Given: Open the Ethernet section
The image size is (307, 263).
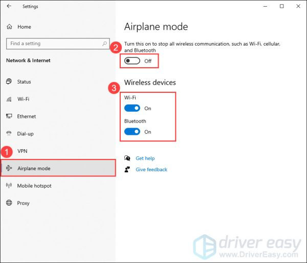Looking at the screenshot, I should point(27,116).
